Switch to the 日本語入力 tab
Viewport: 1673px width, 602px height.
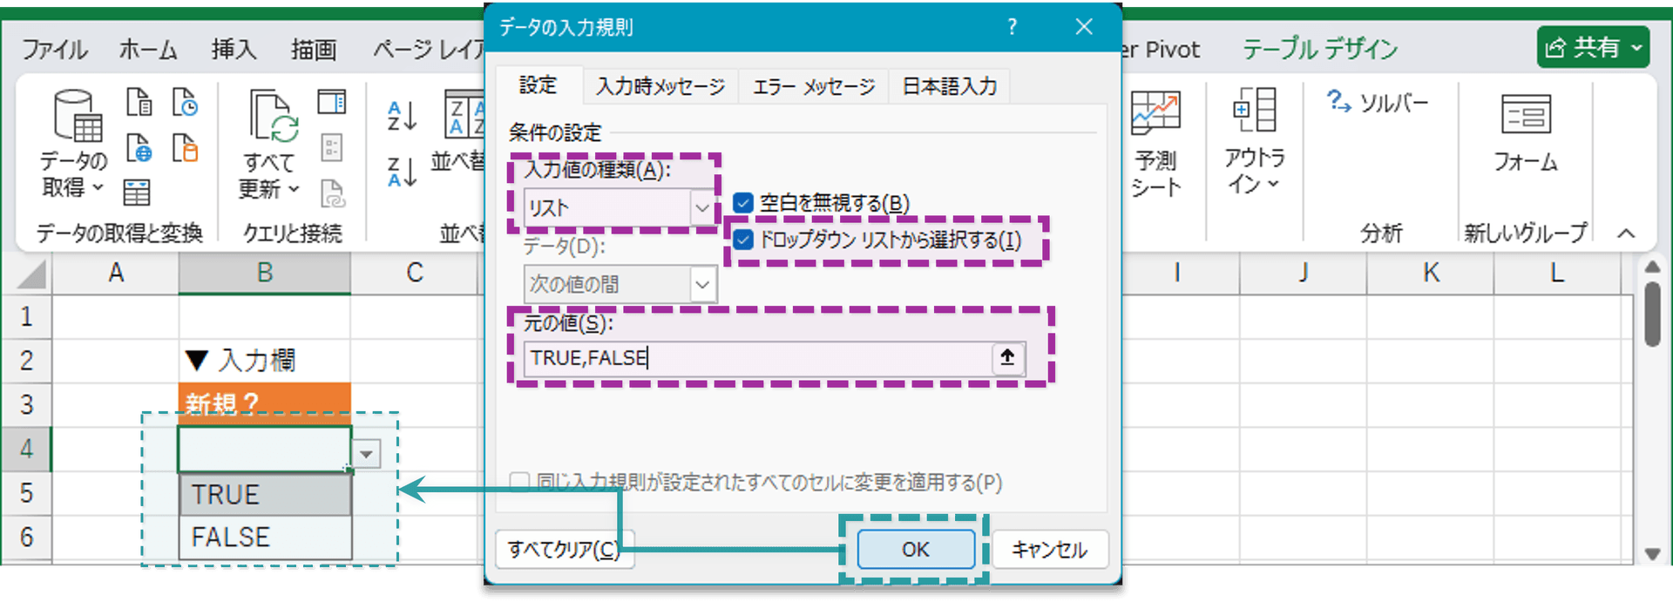(949, 86)
